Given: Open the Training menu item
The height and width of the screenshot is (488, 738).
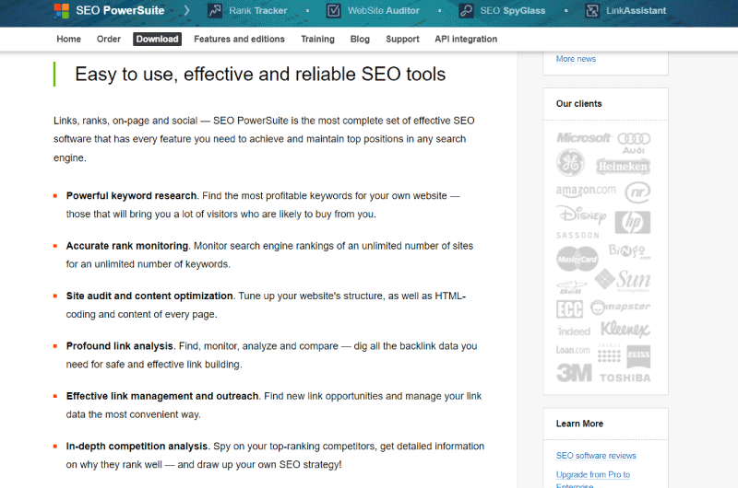Looking at the screenshot, I should point(317,39).
